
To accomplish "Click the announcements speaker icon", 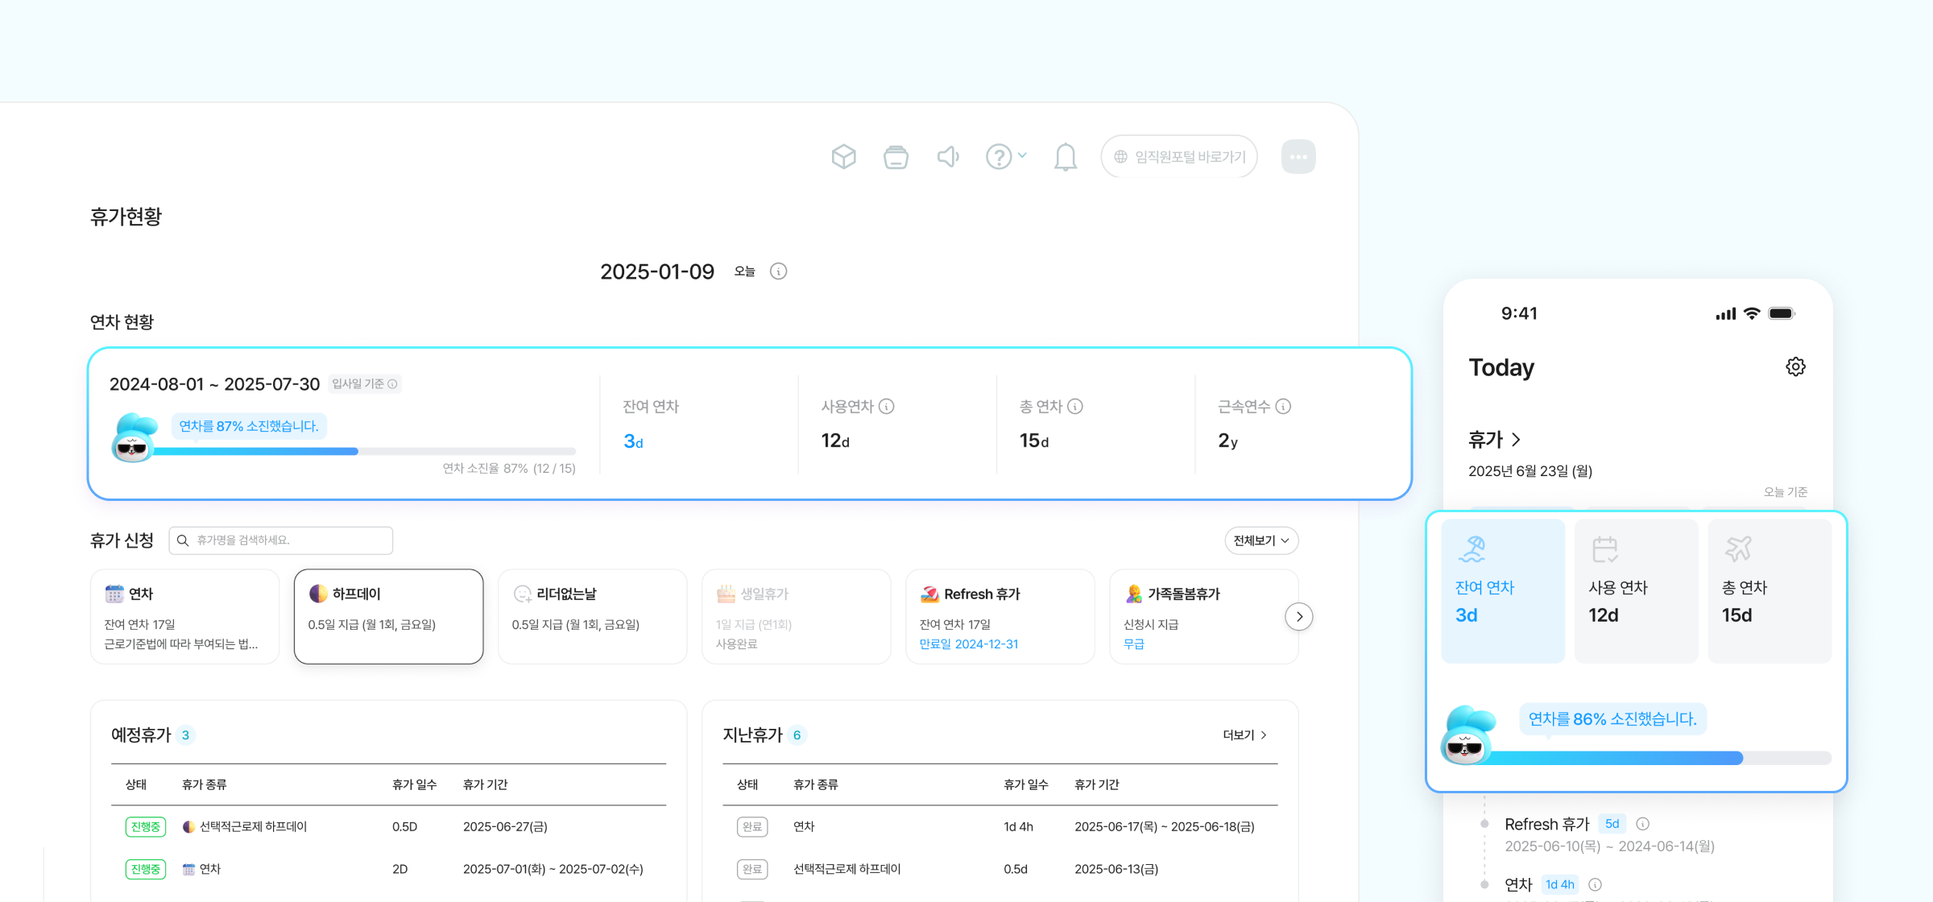I will click(x=947, y=156).
